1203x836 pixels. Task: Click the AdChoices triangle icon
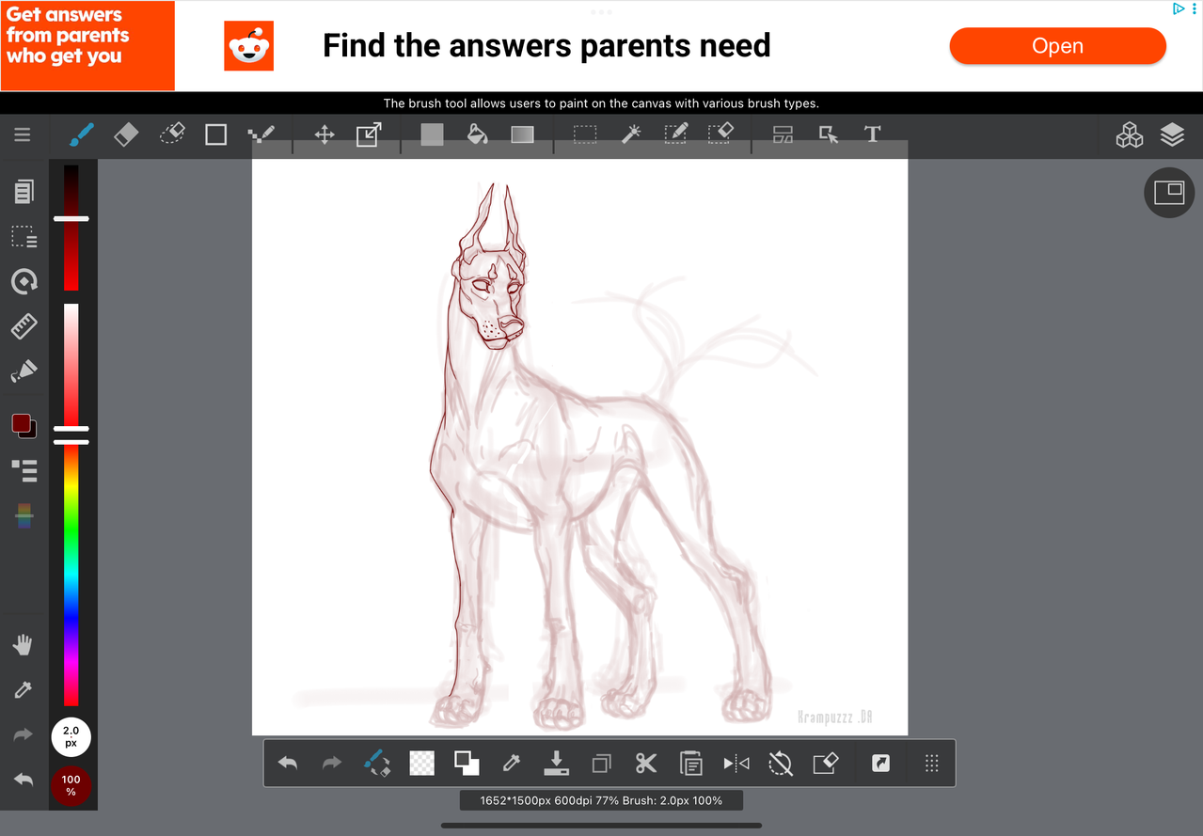tap(1179, 8)
